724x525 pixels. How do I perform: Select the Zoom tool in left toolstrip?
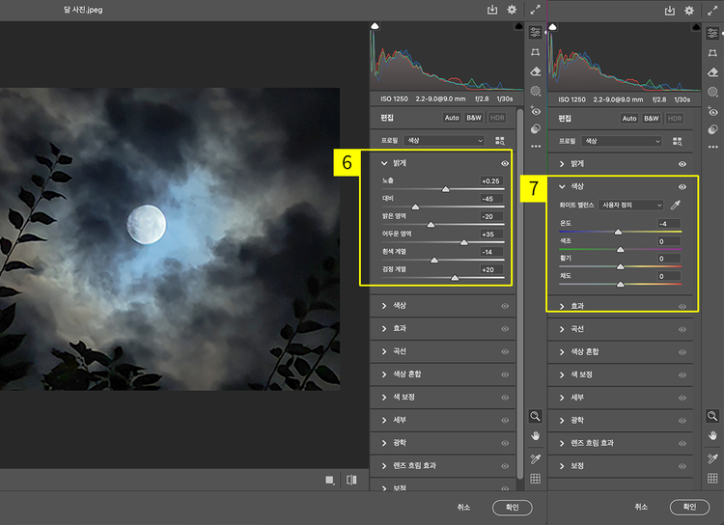coord(535,416)
